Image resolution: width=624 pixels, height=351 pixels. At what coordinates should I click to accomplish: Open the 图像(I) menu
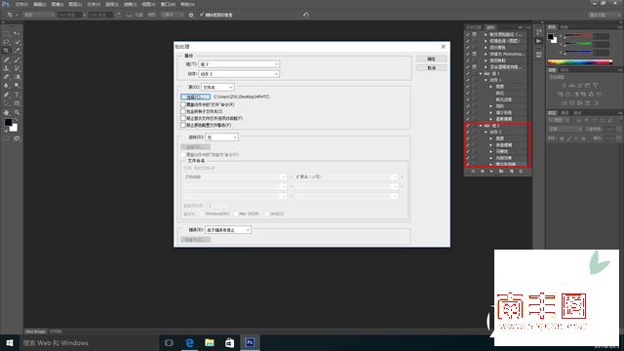point(58,4)
